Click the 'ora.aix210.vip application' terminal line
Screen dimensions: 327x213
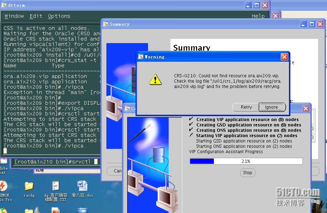(45, 82)
